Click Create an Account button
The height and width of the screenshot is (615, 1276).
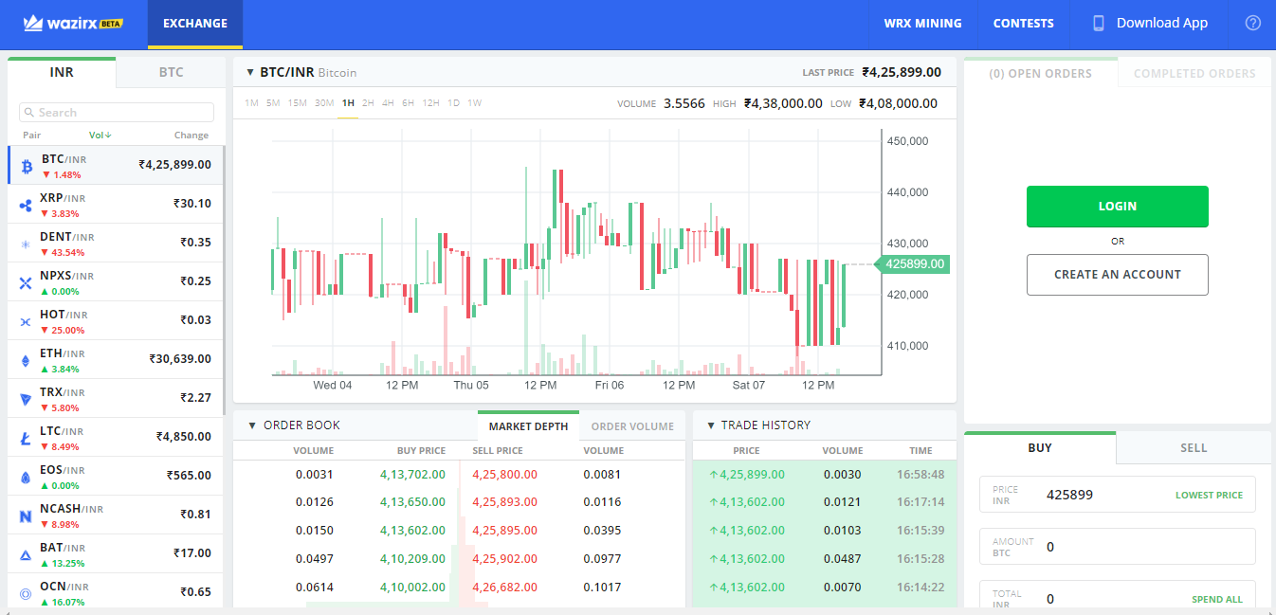point(1117,275)
